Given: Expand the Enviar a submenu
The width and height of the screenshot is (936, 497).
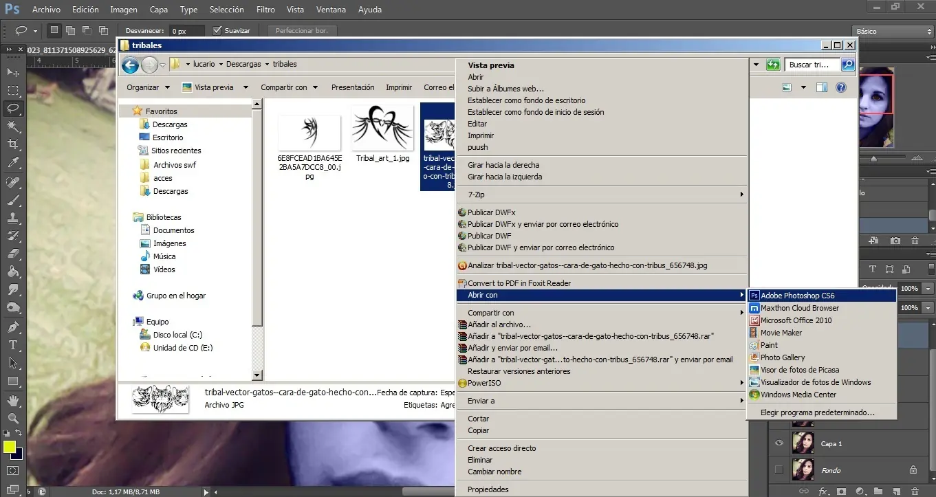Looking at the screenshot, I should click(x=602, y=401).
